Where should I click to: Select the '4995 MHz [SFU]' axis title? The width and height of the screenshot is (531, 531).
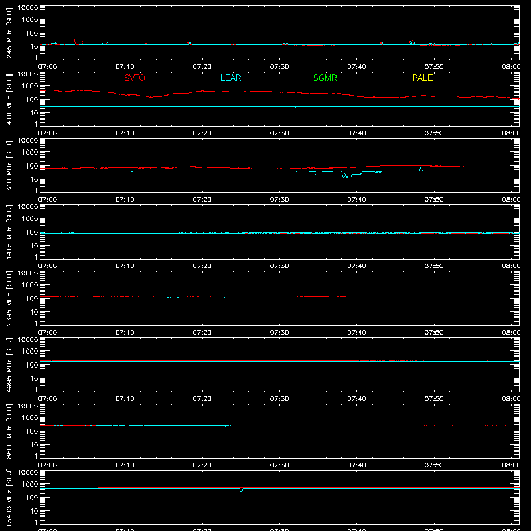pos(9,364)
